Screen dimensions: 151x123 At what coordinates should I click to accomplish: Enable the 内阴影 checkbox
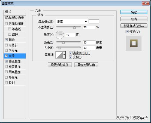pos(6,45)
